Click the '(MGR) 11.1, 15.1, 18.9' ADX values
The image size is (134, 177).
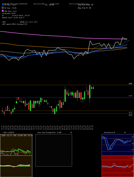[28, 22]
